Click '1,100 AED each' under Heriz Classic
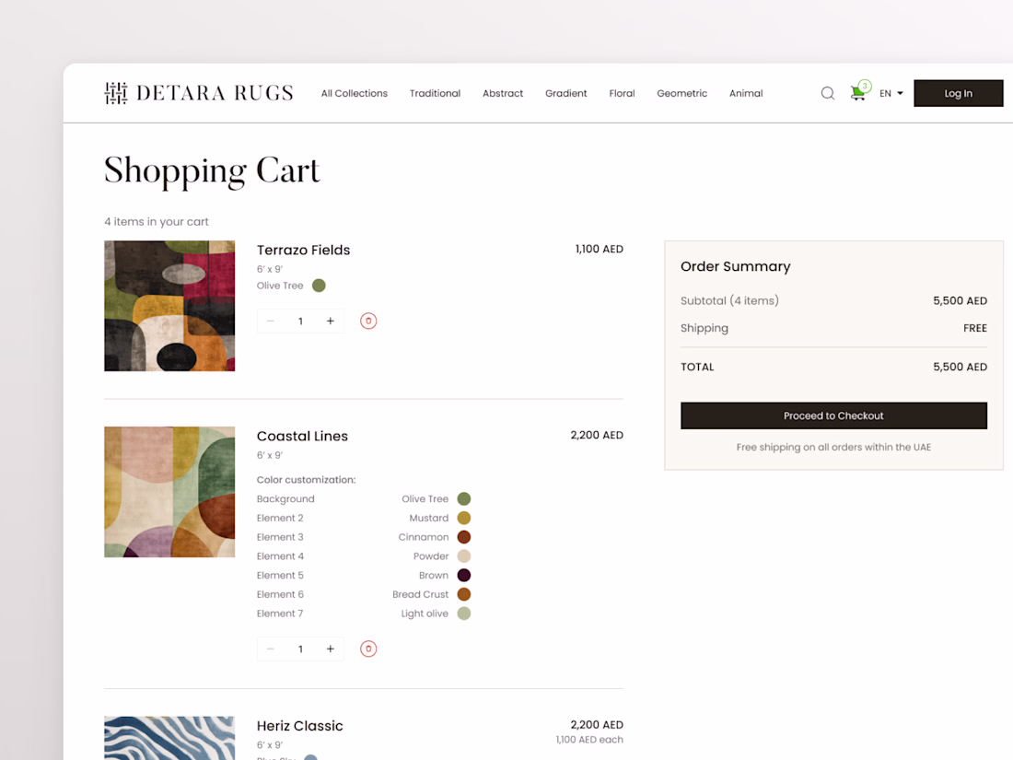This screenshot has height=760, width=1013. click(x=589, y=740)
